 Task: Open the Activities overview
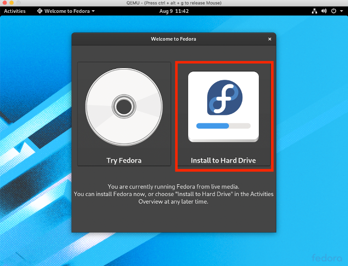coord(15,11)
